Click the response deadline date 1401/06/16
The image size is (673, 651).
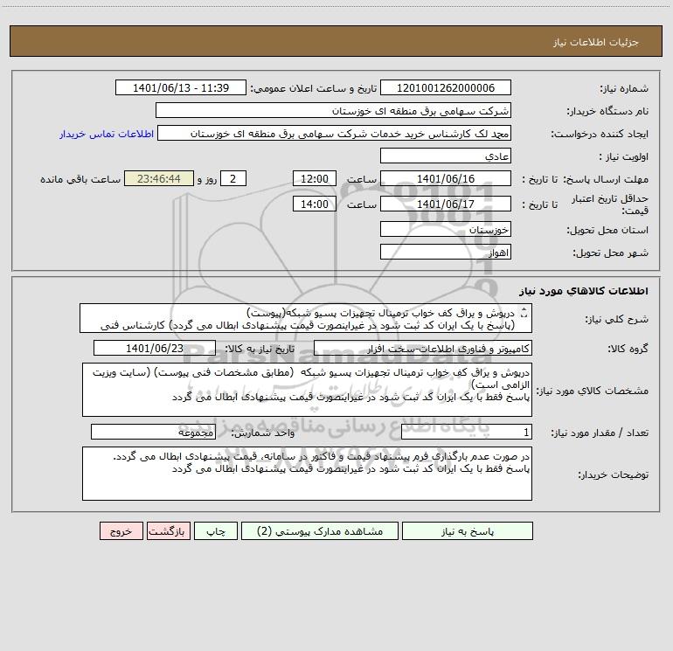pyautogui.click(x=446, y=178)
